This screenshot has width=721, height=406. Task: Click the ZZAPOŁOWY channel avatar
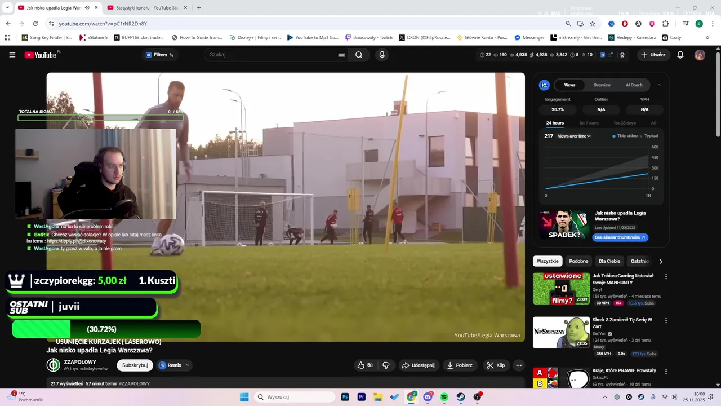(53, 365)
